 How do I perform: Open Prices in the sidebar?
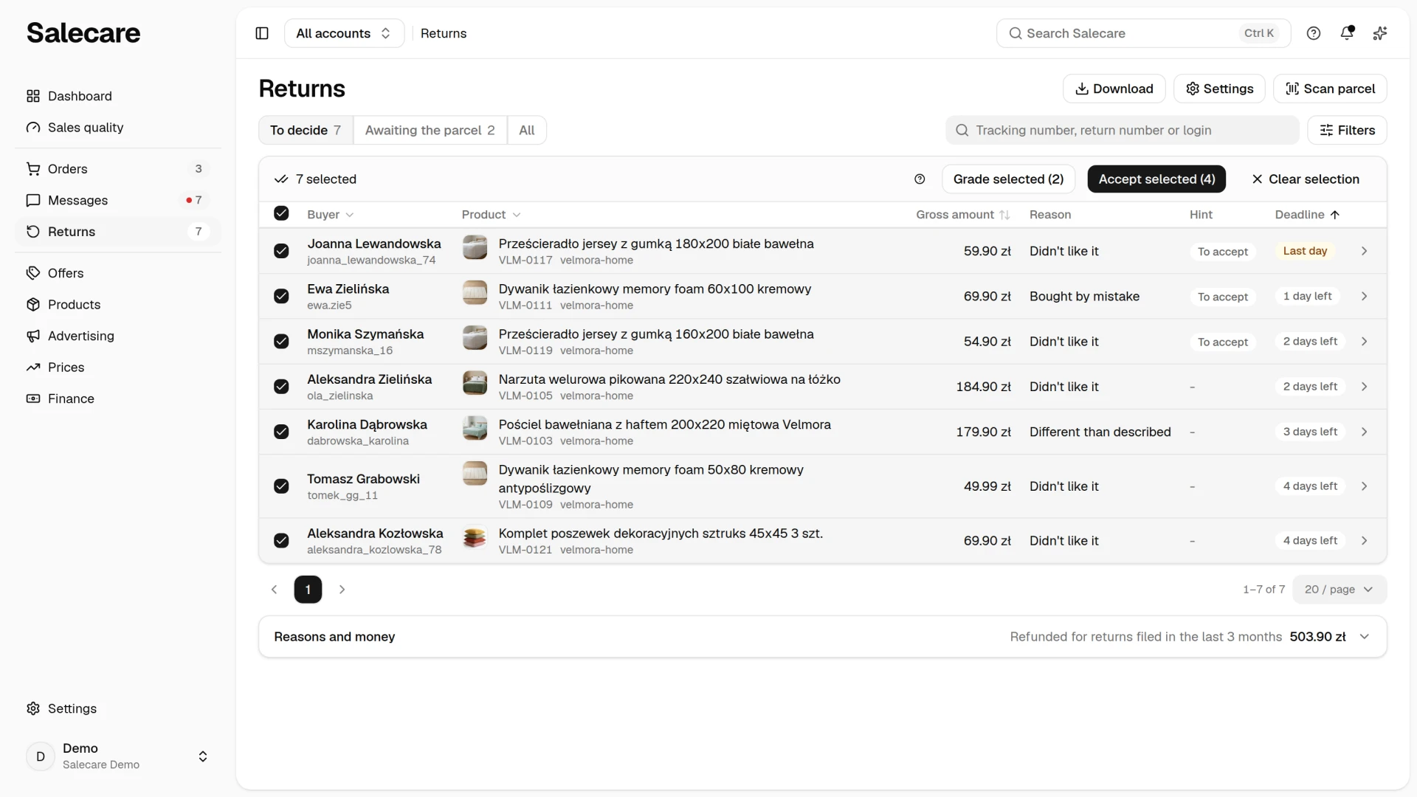click(118, 368)
